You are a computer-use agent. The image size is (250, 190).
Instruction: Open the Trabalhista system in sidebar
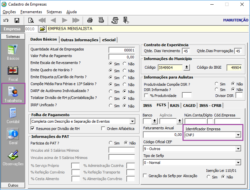pos(13,94)
